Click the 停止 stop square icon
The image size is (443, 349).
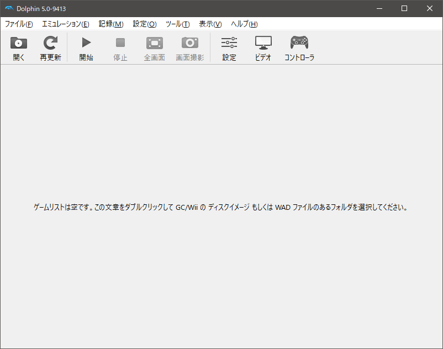click(x=120, y=43)
